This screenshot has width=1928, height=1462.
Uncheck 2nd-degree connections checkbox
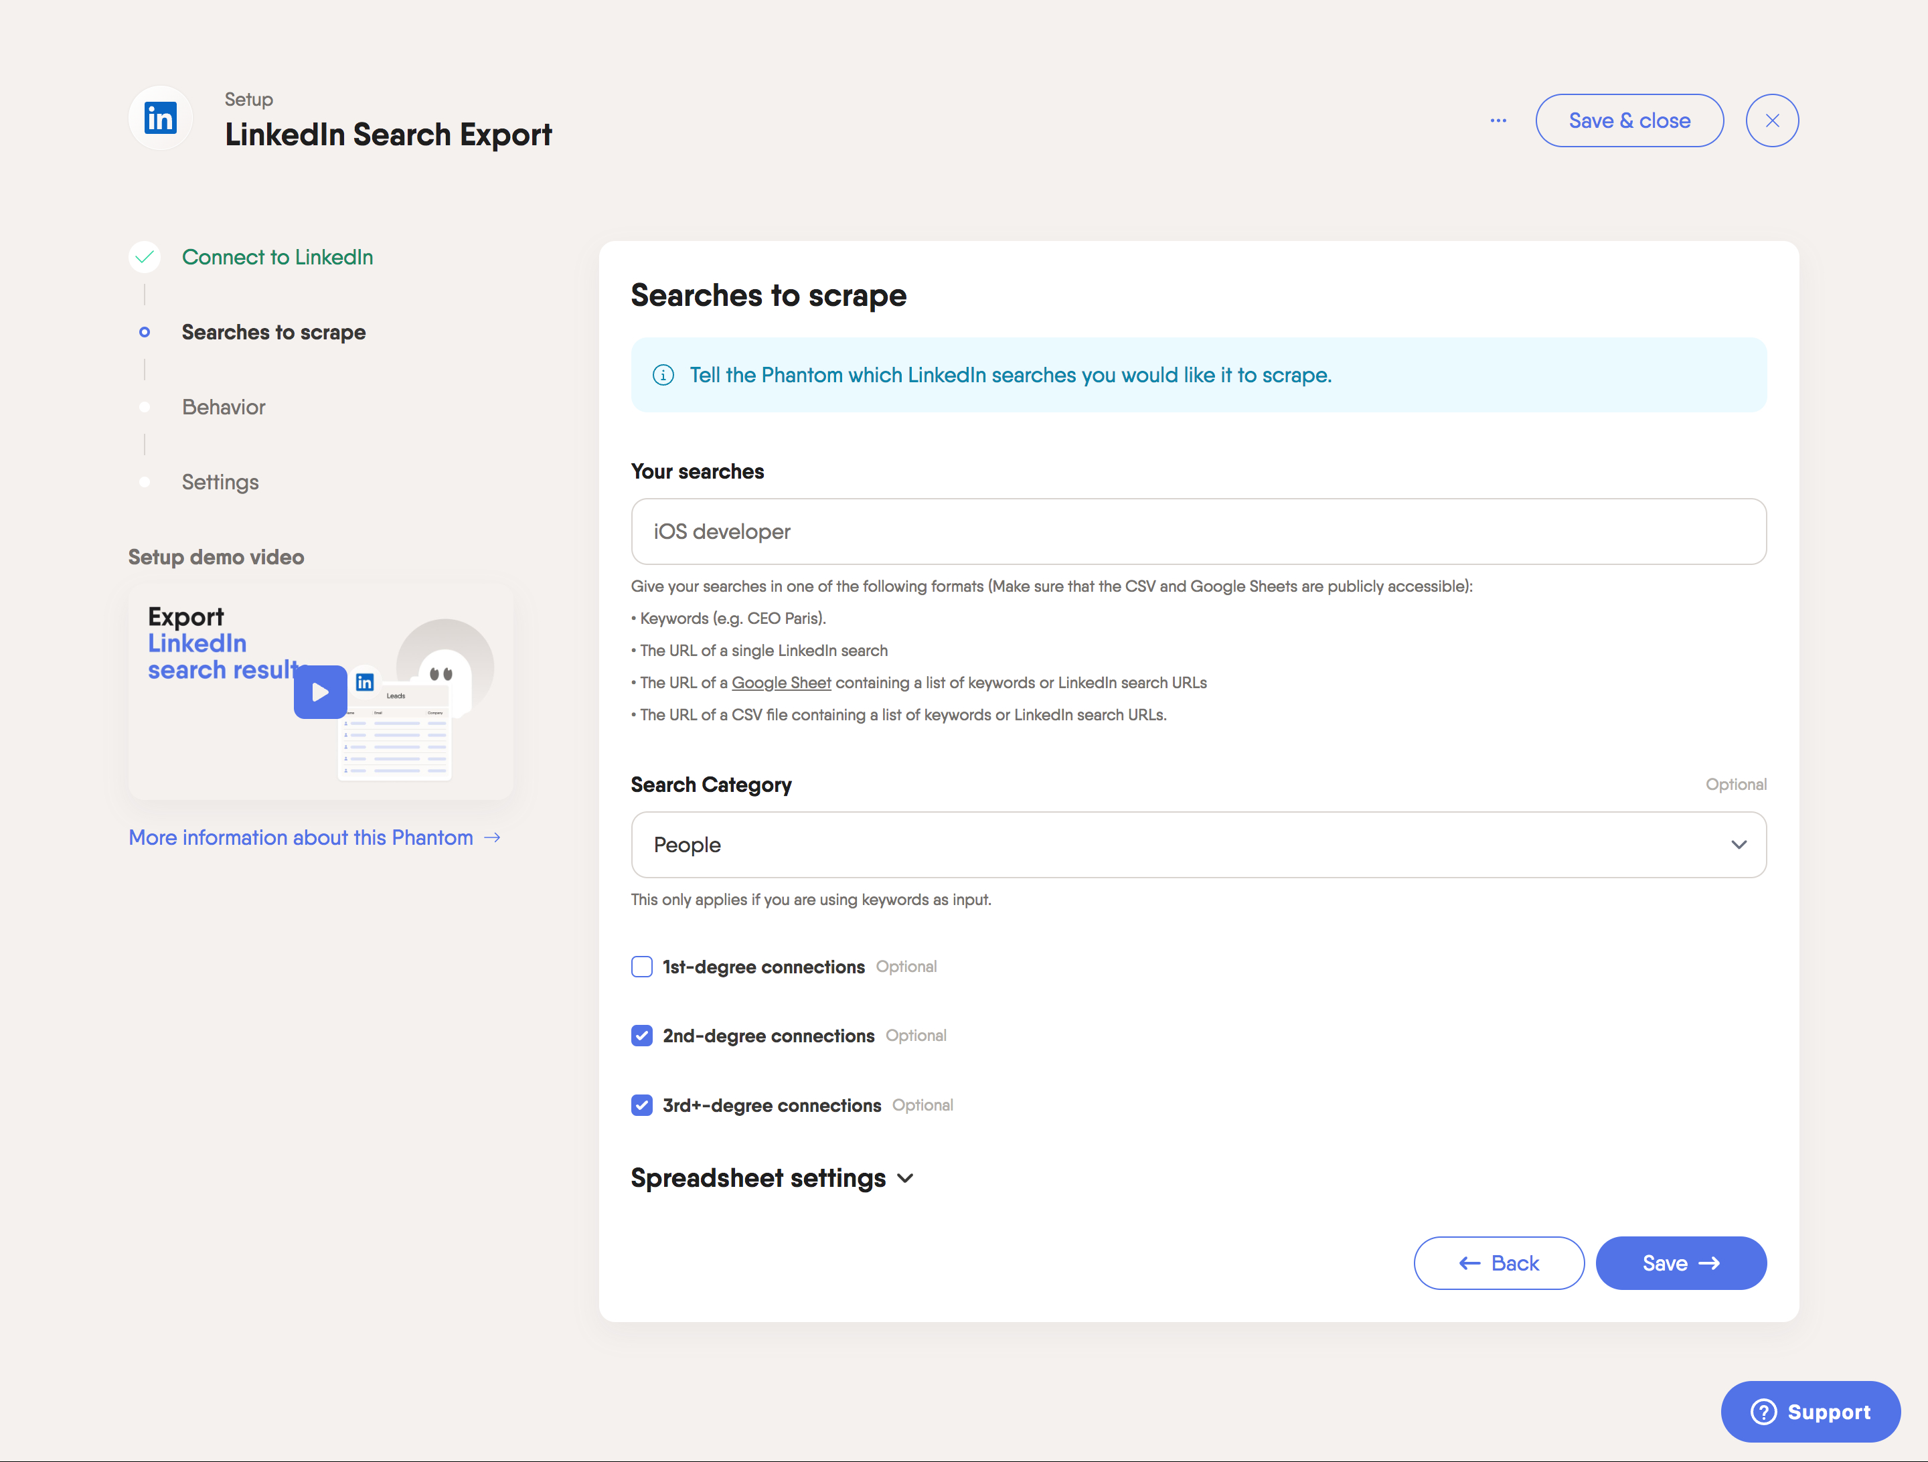(641, 1036)
